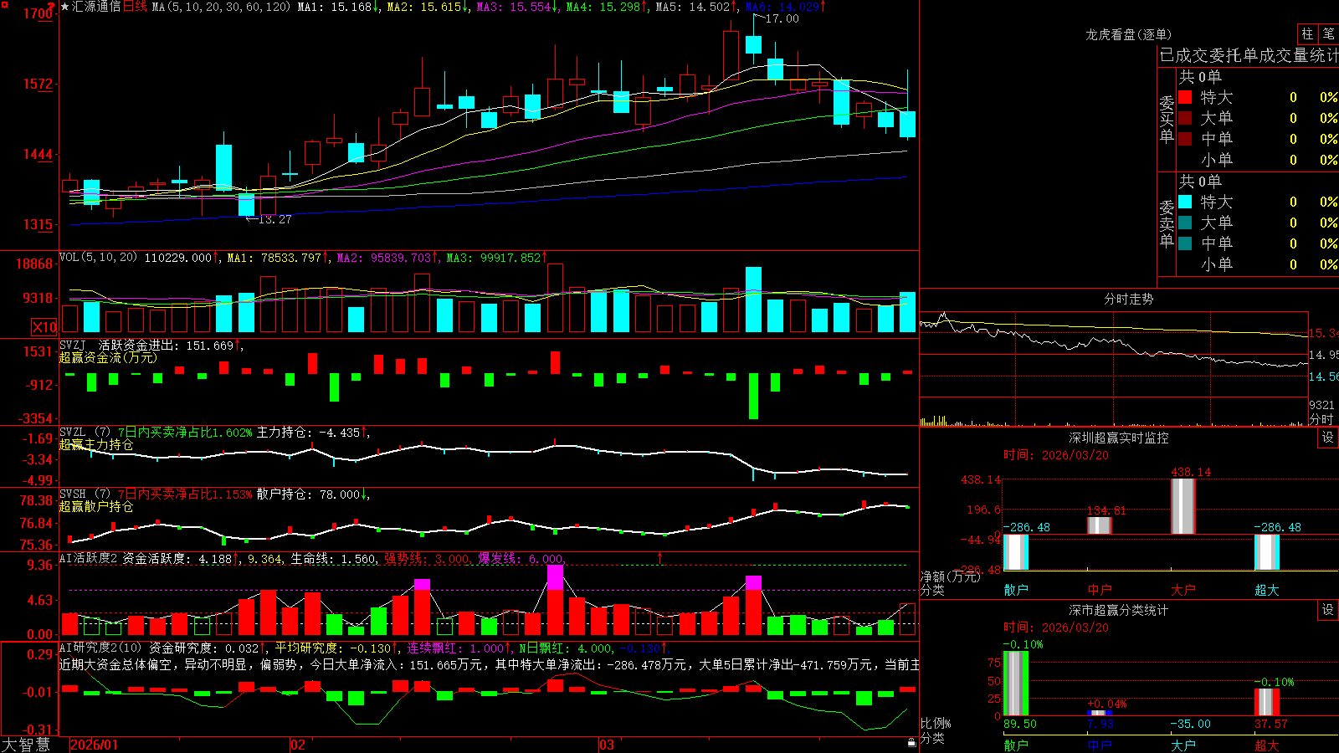Image resolution: width=1339 pixels, height=753 pixels.
Task: Click the VOL(5,10,20) indicator label
Action: 98,257
